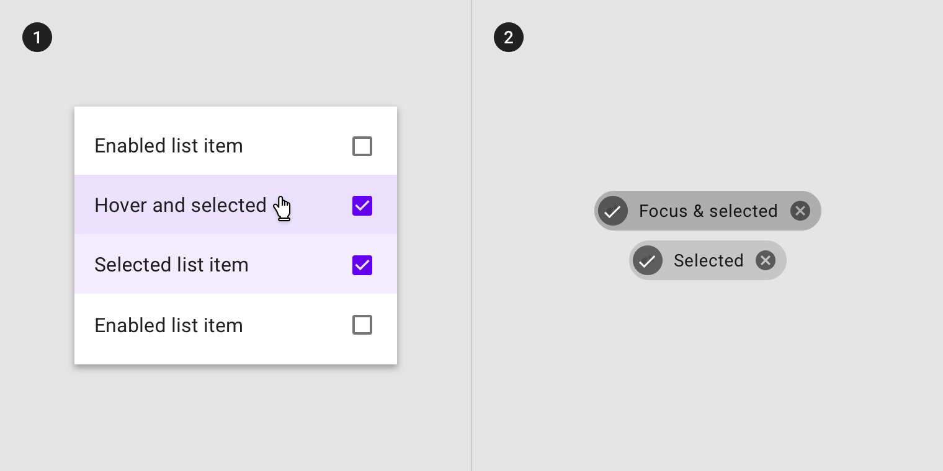Check the first Enabled list item checkbox
The height and width of the screenshot is (471, 943).
pos(362,146)
